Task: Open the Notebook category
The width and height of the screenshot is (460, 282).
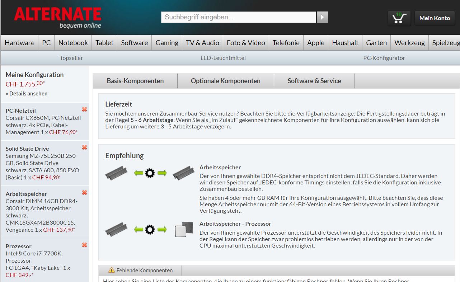Action: [x=73, y=43]
